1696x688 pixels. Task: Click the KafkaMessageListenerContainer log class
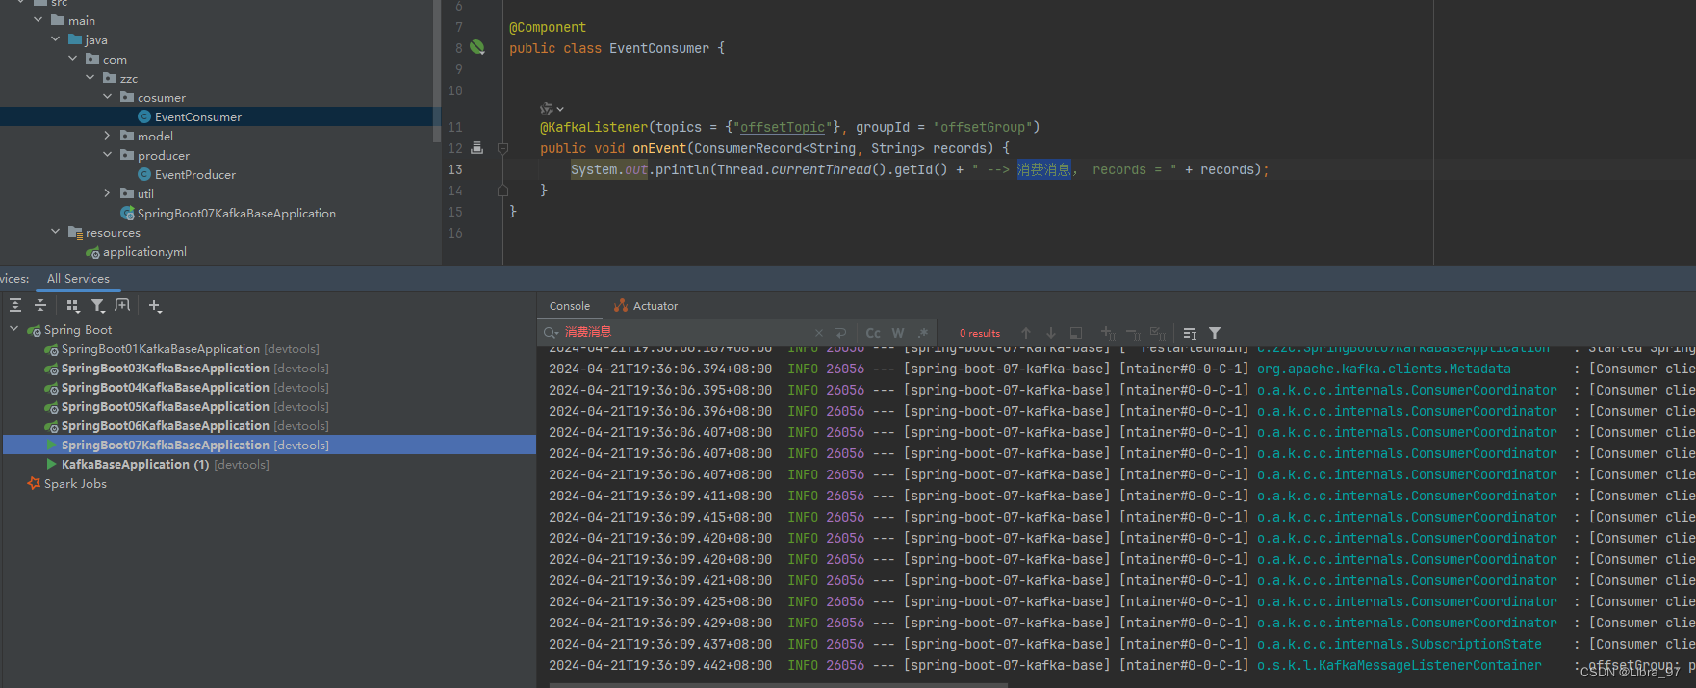[1400, 665]
